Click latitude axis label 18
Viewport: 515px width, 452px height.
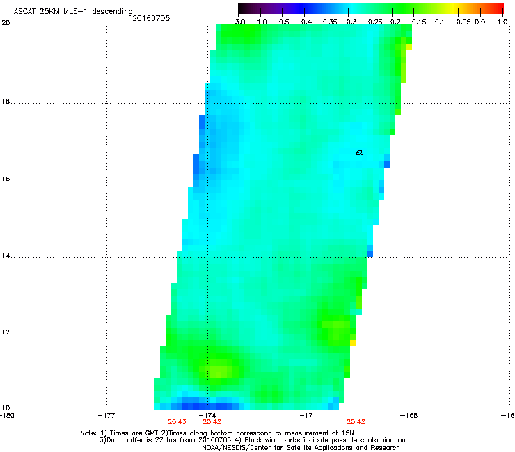click(x=6, y=101)
